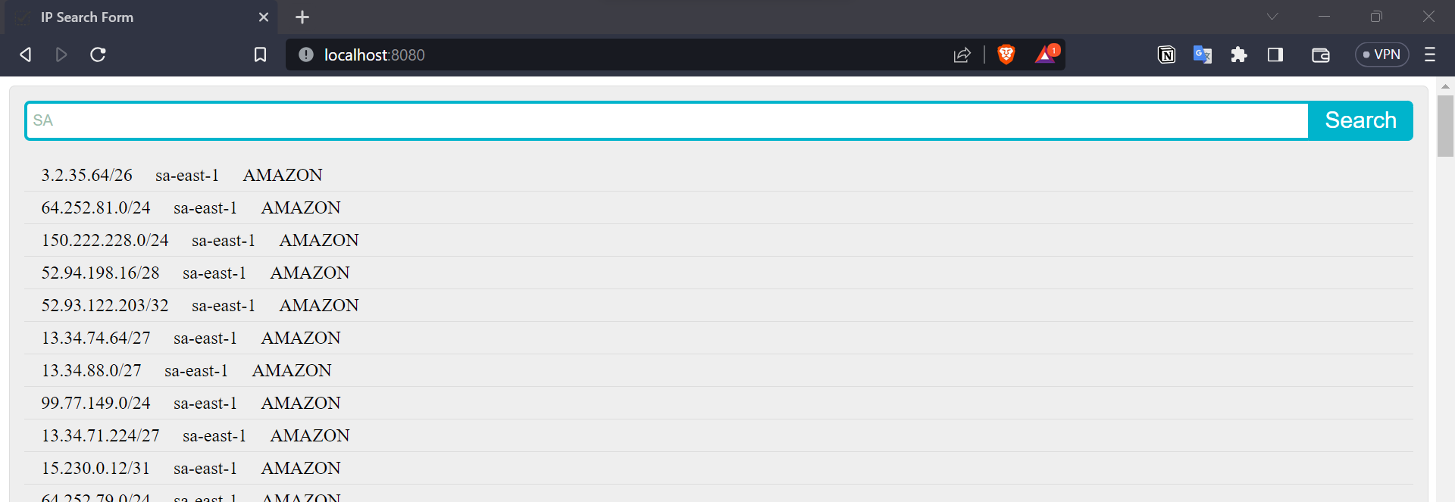Click the scrollbar up arrow
This screenshot has width=1455, height=502.
pyautogui.click(x=1445, y=86)
